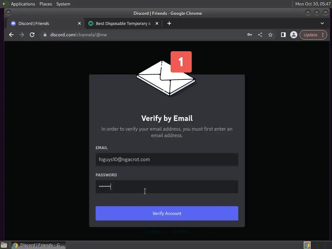Open the Chrome profile avatar

(x=293, y=35)
